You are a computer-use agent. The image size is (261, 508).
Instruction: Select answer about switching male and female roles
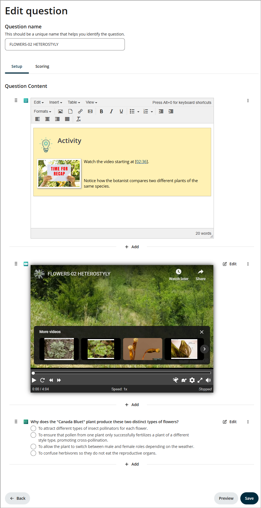coord(33,447)
